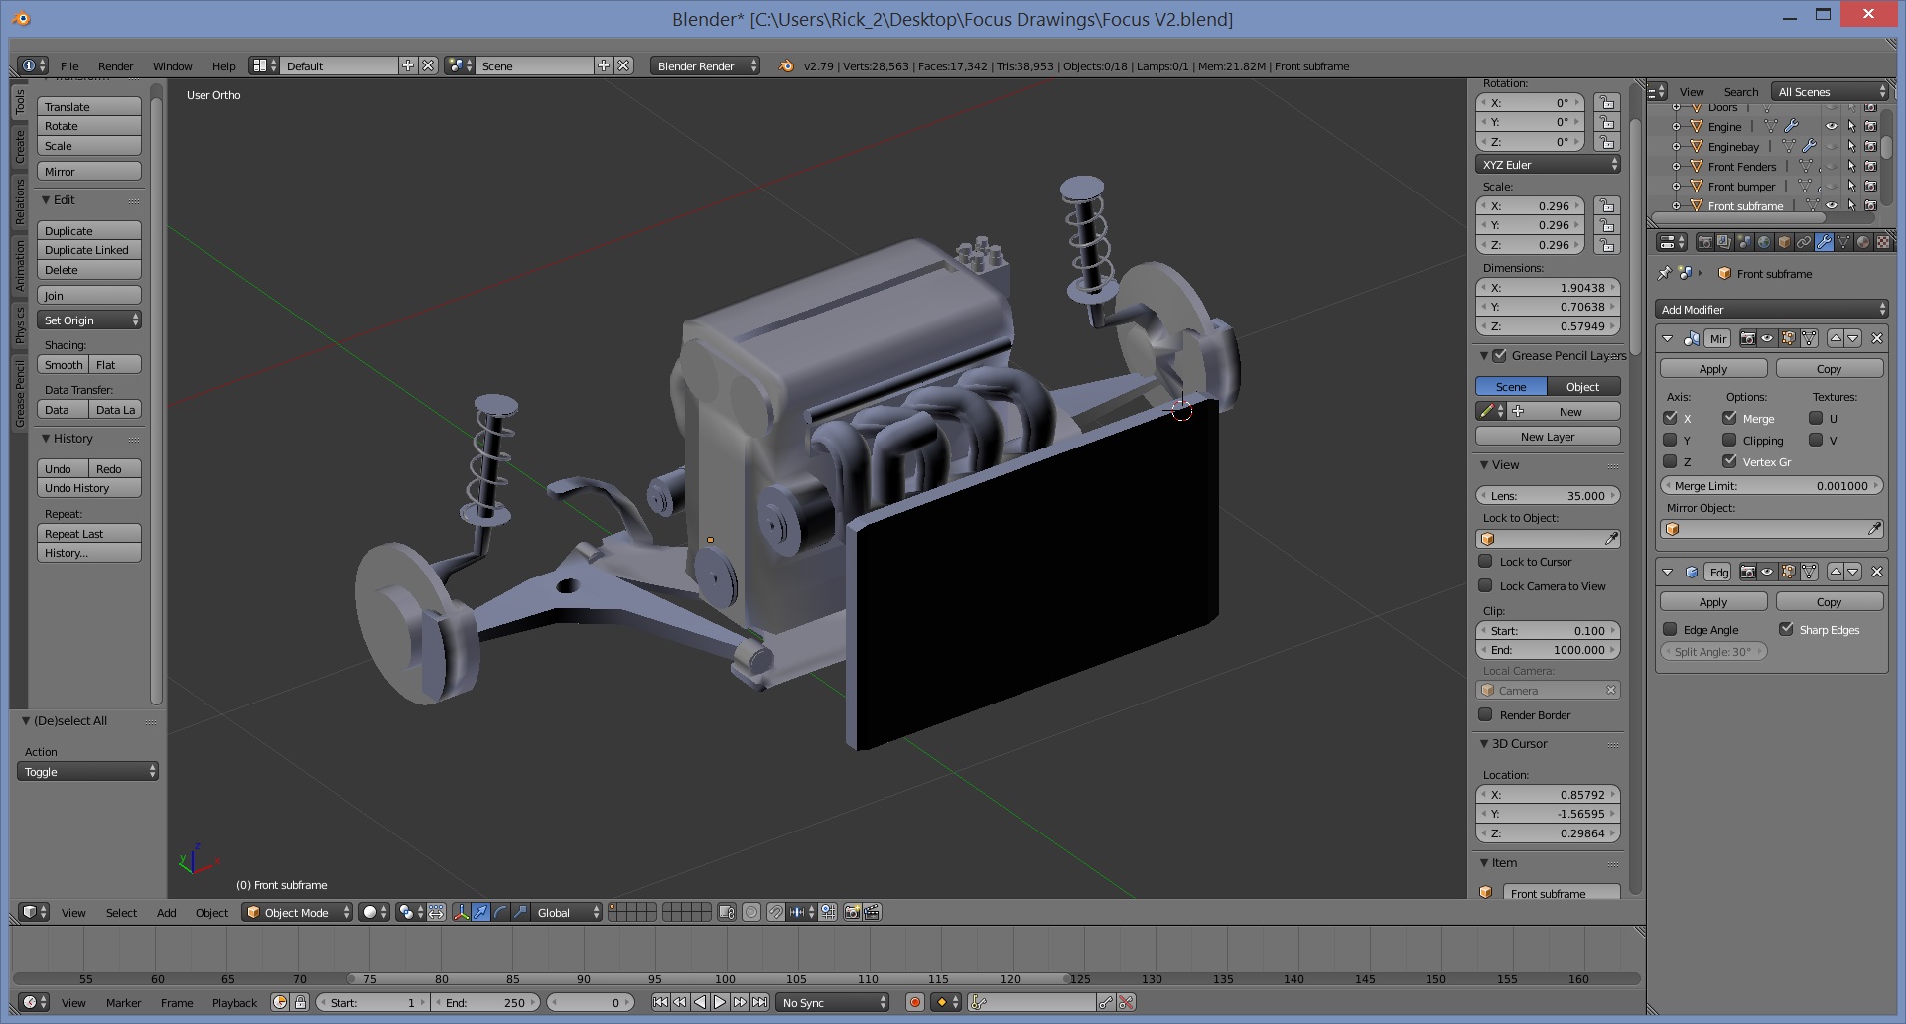
Task: Click the record auto-keyframe button
Action: click(915, 1002)
